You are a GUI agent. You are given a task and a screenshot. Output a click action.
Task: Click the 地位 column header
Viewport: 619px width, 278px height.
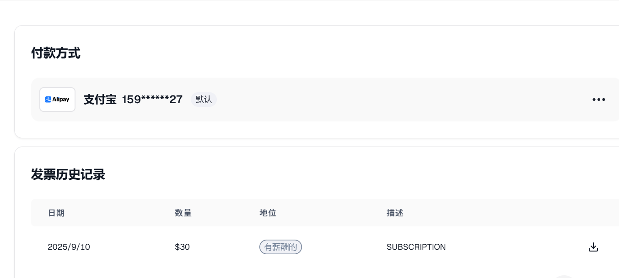[268, 213]
